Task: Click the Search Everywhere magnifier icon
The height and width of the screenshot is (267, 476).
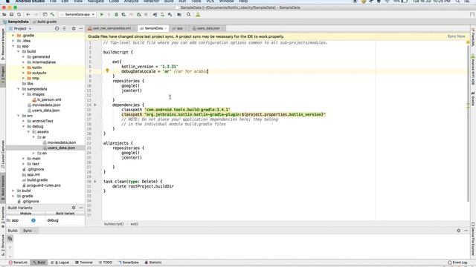Action: coord(188,14)
